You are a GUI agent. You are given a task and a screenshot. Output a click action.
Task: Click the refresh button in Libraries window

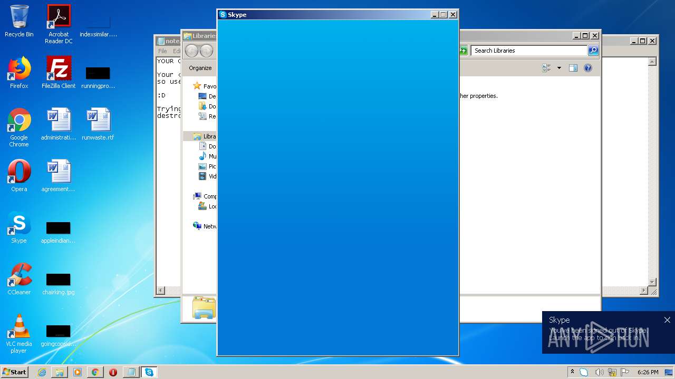click(463, 51)
